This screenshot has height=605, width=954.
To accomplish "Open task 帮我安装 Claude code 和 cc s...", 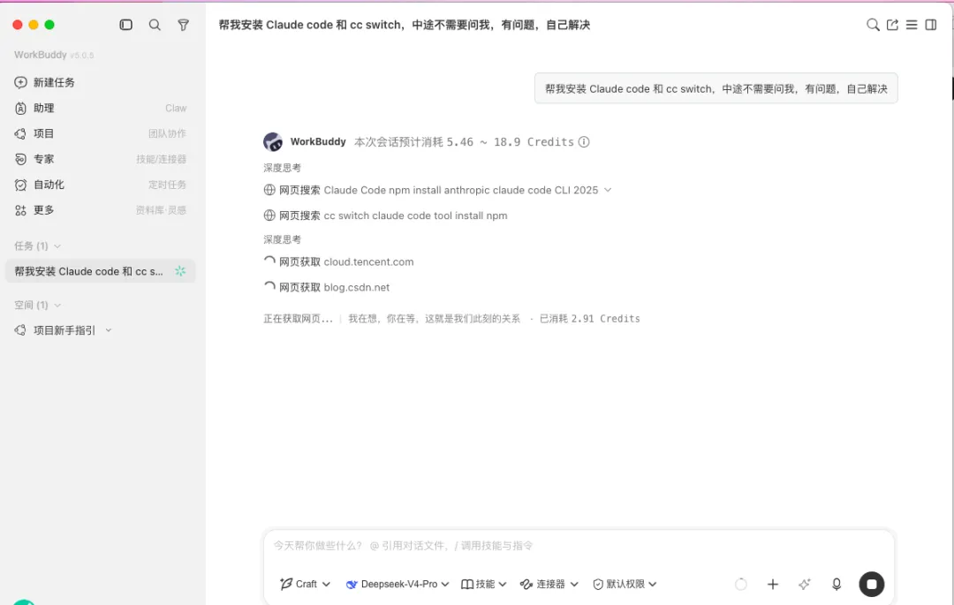I will [101, 271].
